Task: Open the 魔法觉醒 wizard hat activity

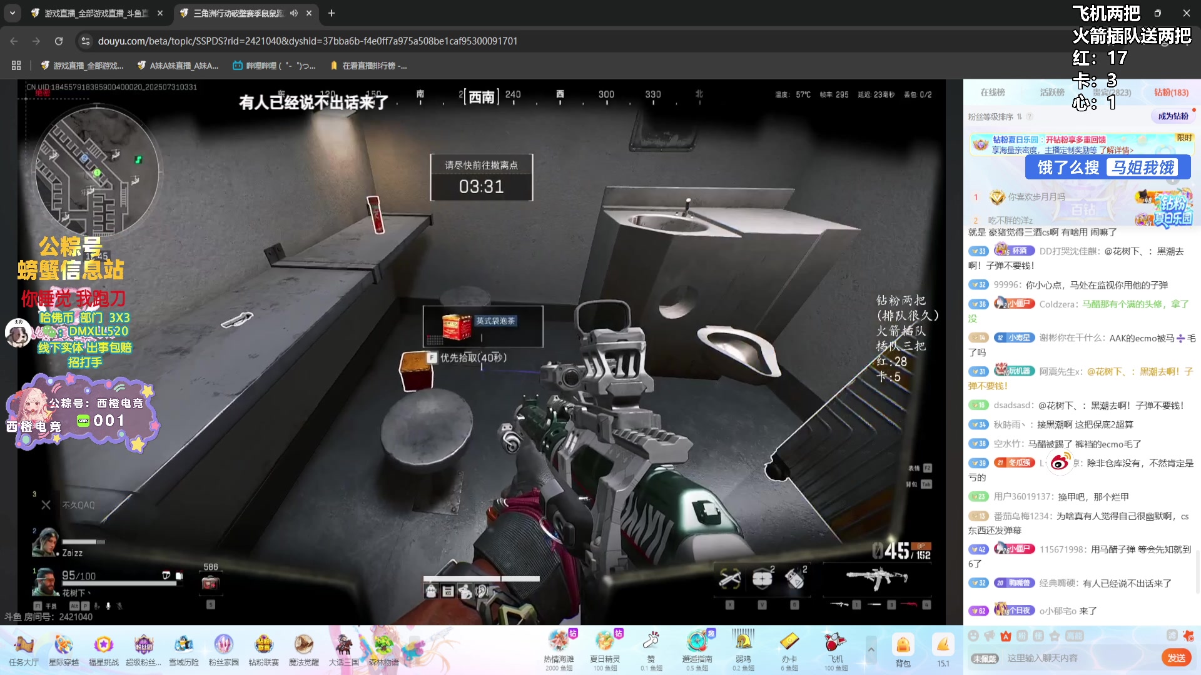Action: (x=304, y=649)
